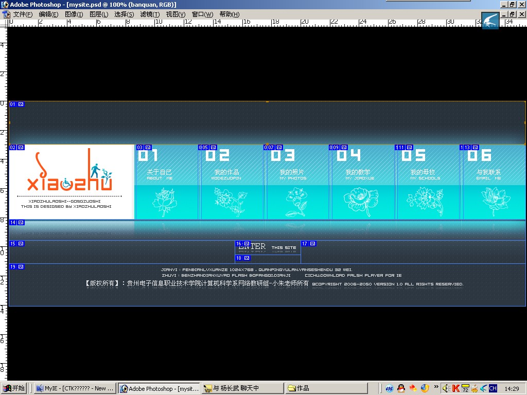Click the Photoshop document icon in menu bar

click(x=6, y=14)
